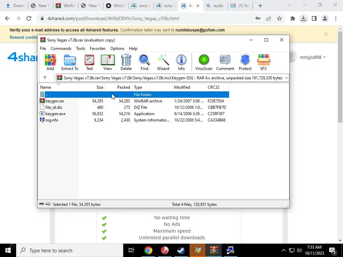Reload the 4shared page
343x257 pixels.
click(x=29, y=19)
